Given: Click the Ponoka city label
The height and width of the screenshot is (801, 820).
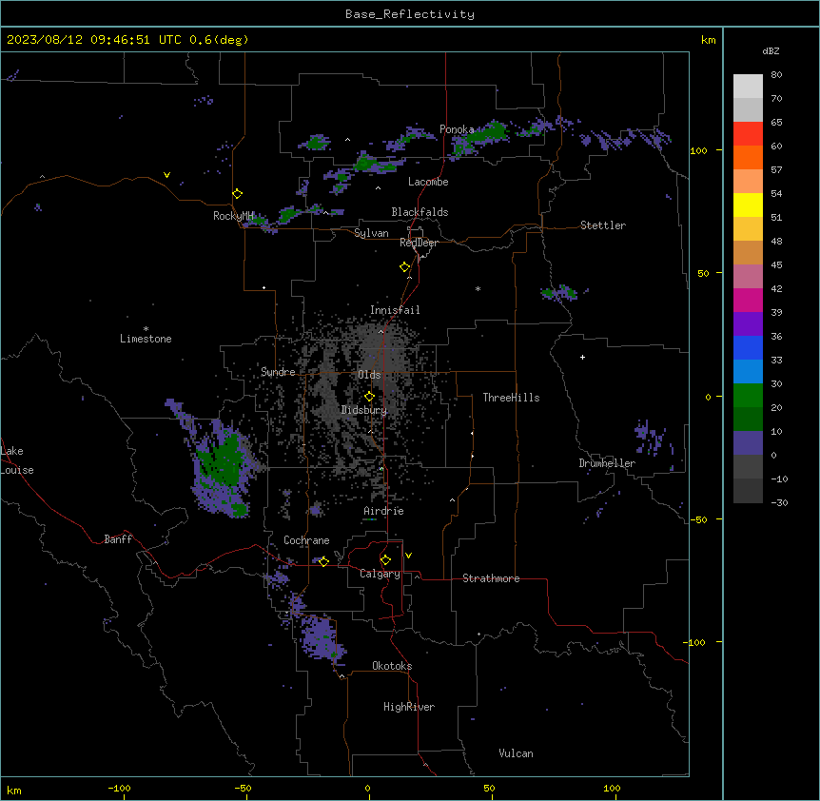Looking at the screenshot, I should pos(457,129).
